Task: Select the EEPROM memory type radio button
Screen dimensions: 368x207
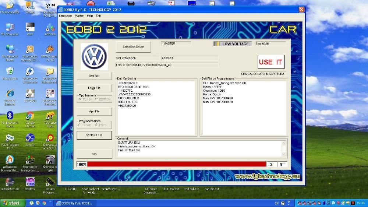Action: coord(96,99)
